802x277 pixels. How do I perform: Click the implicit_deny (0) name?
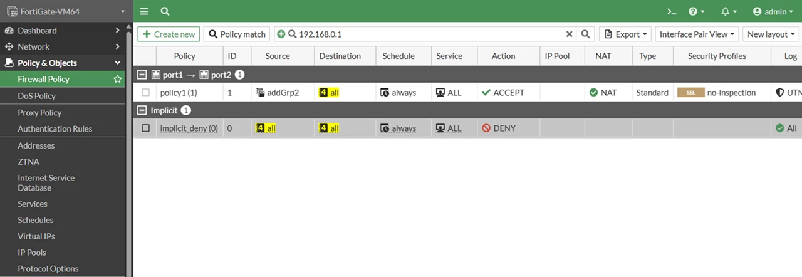point(189,128)
